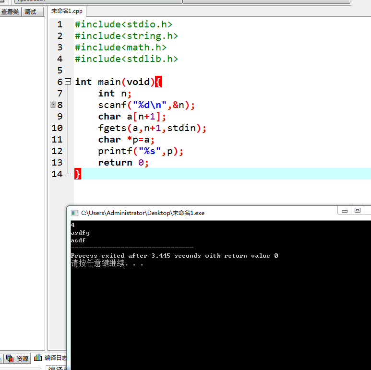Click the #include<math.h> line
This screenshot has height=370, width=371.
(120, 48)
